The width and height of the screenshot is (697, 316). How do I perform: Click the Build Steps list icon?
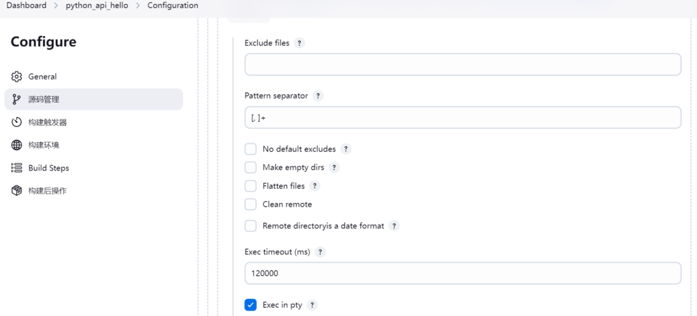tap(17, 168)
